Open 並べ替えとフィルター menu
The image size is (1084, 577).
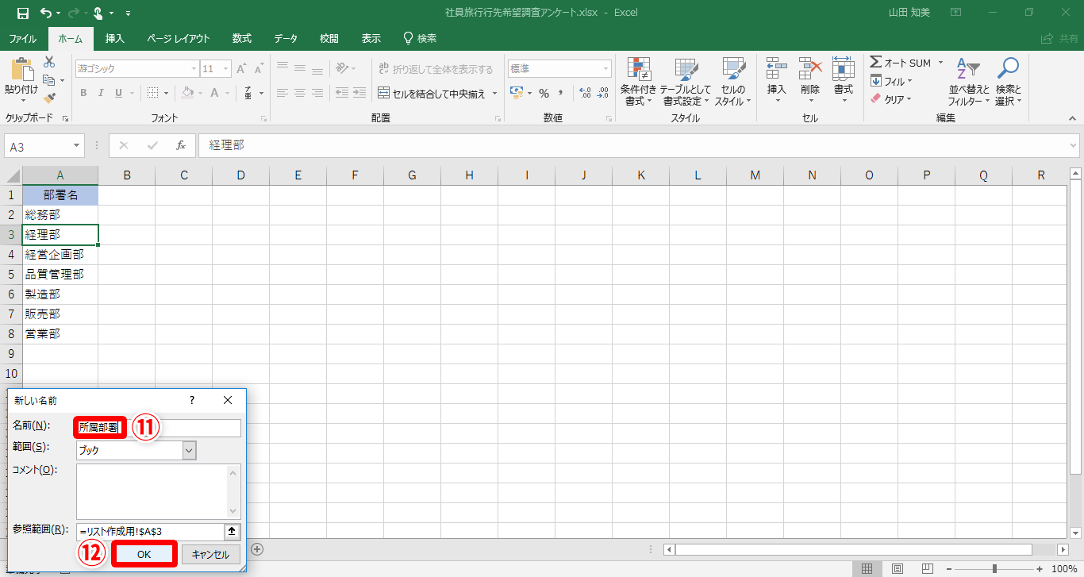click(x=969, y=81)
